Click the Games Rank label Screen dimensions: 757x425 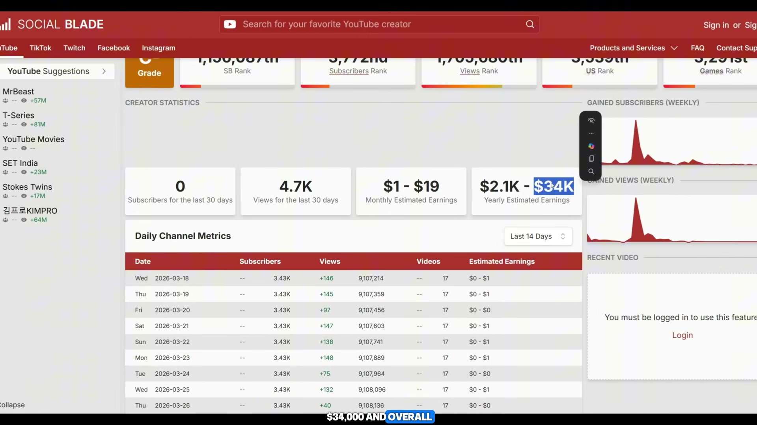pos(720,71)
